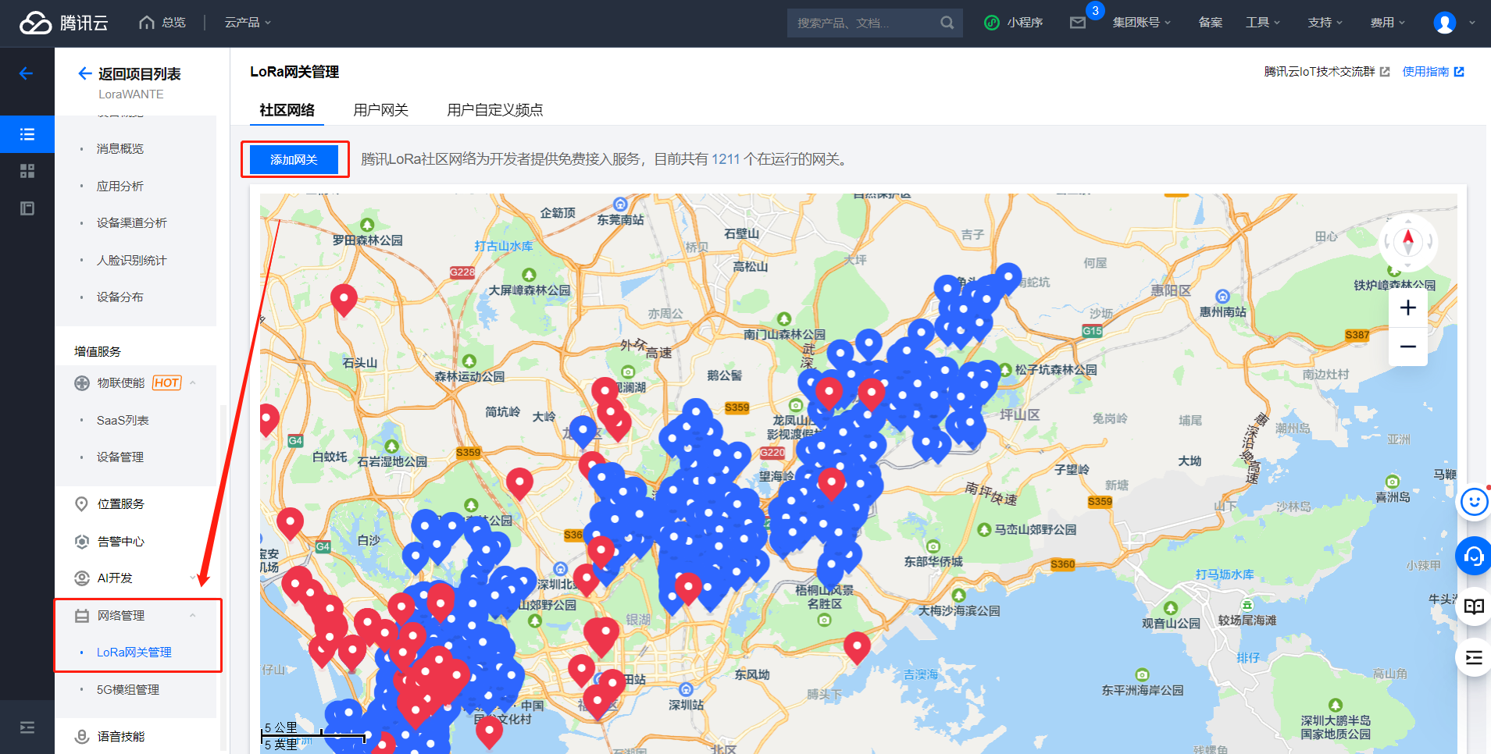This screenshot has width=1491, height=754.
Task: Select LoRa网关管理 in the sidebar
Action: pos(134,653)
